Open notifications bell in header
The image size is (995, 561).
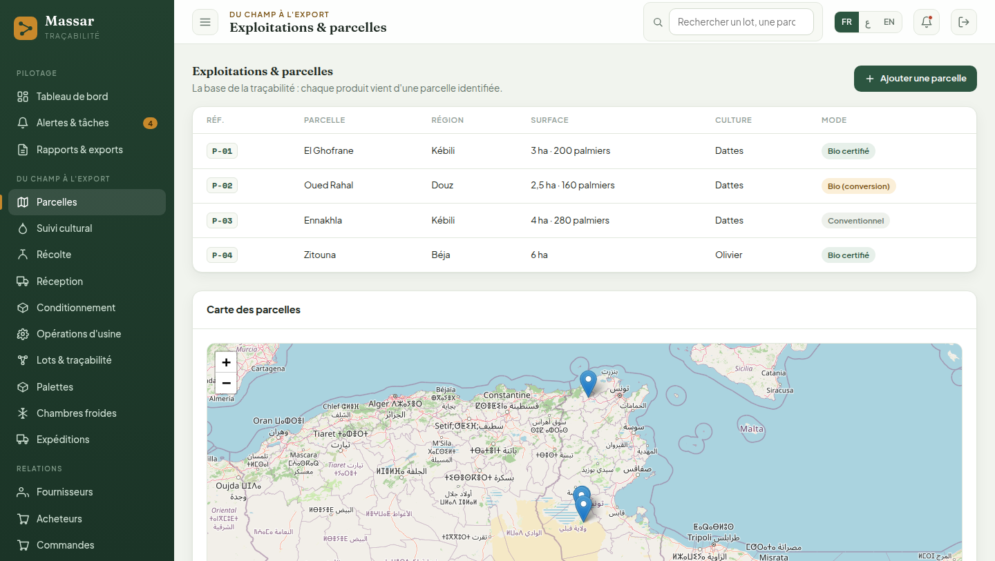[x=927, y=22]
